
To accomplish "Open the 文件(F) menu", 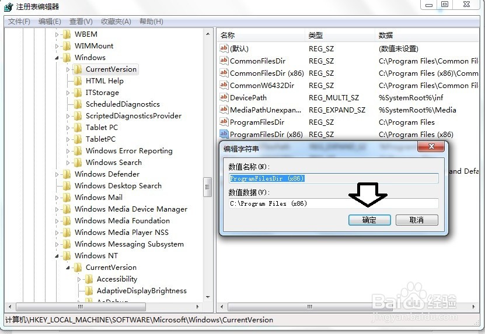I will 19,22.
